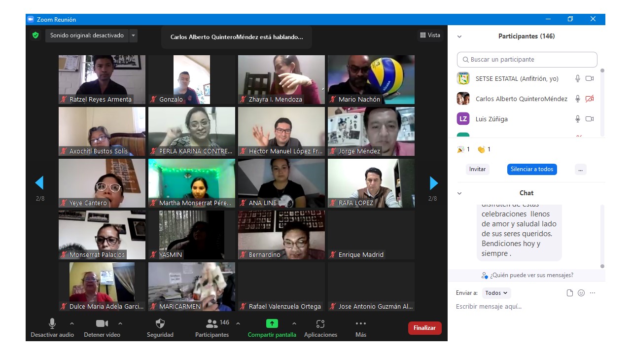Open the Vista layout menu
This screenshot has width=631, height=355.
point(430,35)
